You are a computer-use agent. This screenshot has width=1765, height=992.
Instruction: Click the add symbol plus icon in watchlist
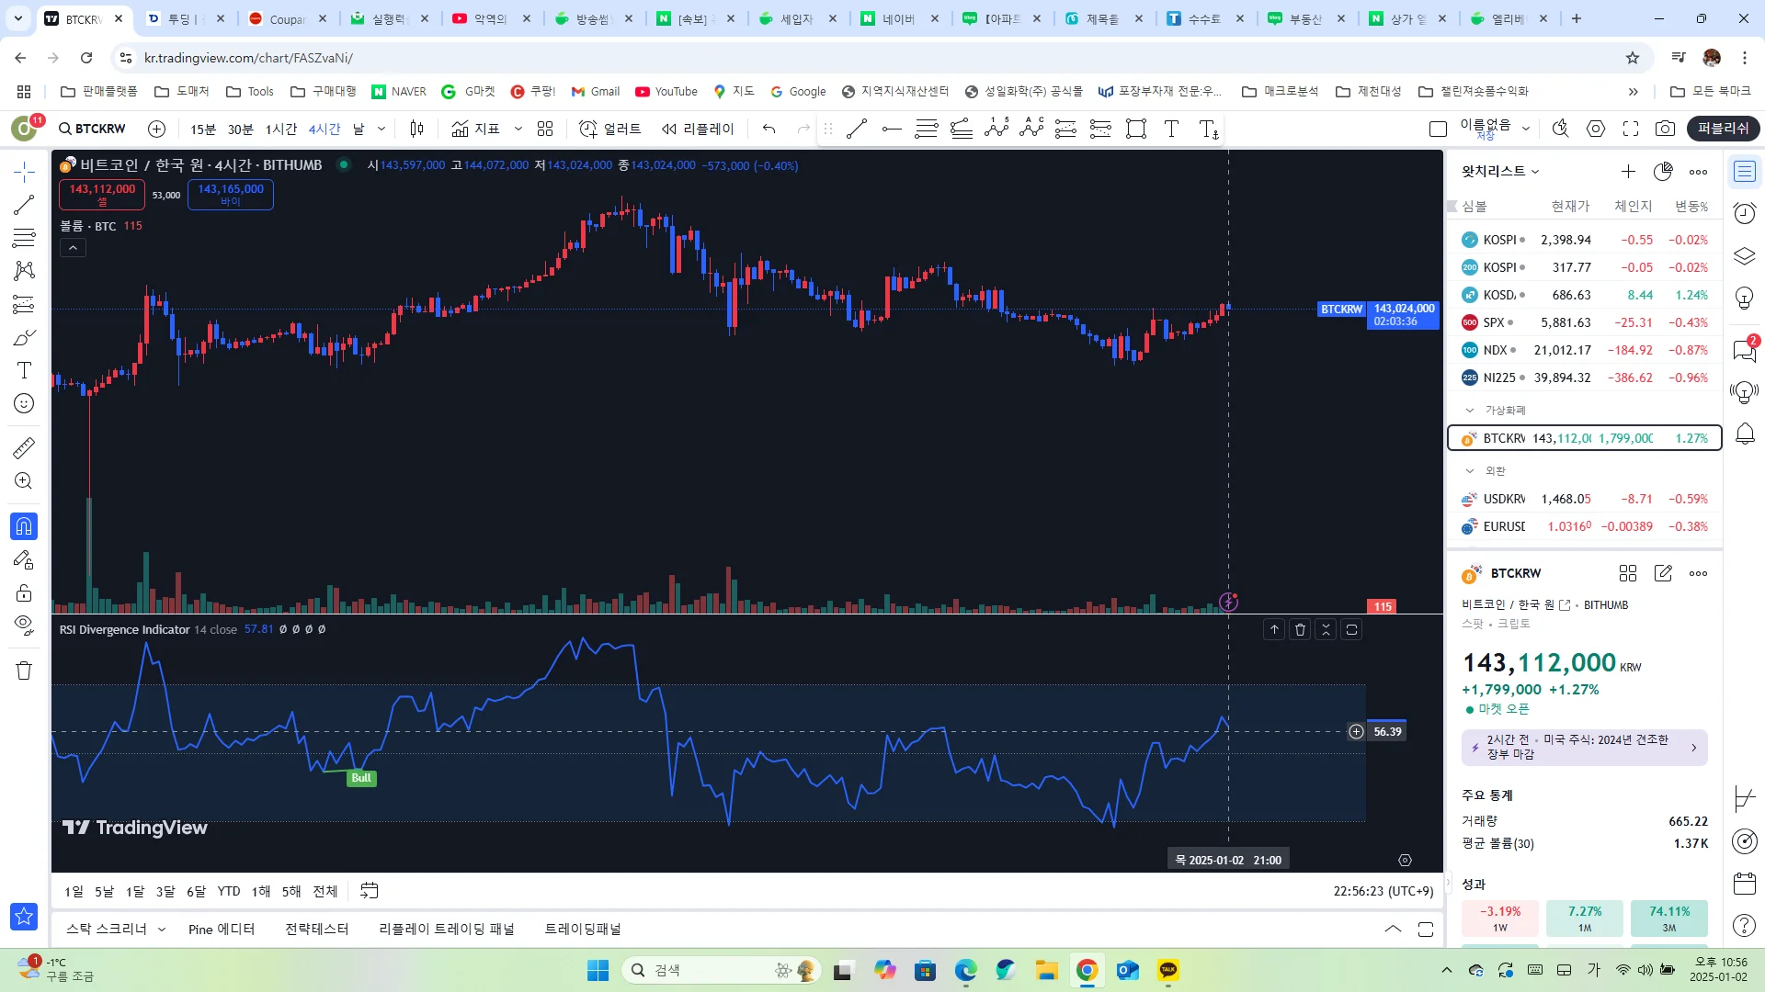tap(1628, 172)
